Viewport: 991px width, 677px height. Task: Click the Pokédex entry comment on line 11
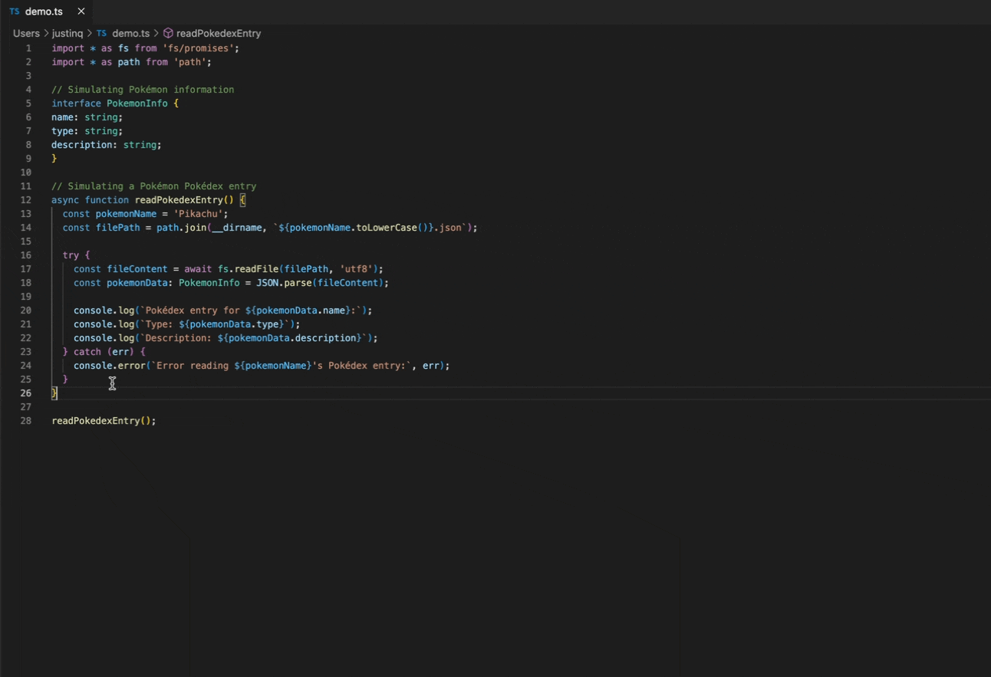(153, 186)
